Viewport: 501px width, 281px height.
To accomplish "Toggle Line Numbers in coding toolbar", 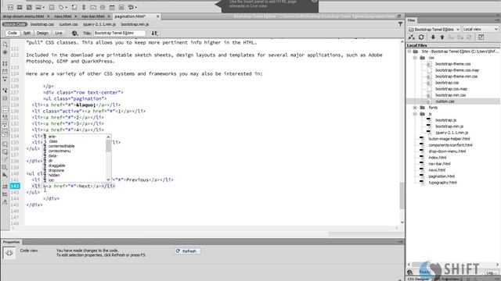I will (5, 110).
